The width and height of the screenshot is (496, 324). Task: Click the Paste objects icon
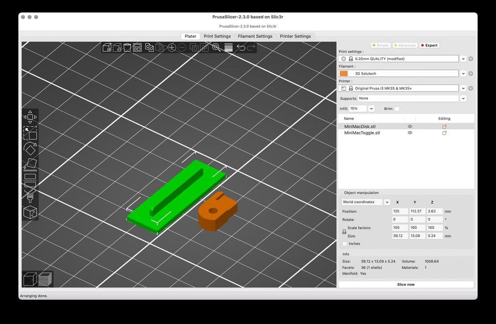[x=160, y=48]
